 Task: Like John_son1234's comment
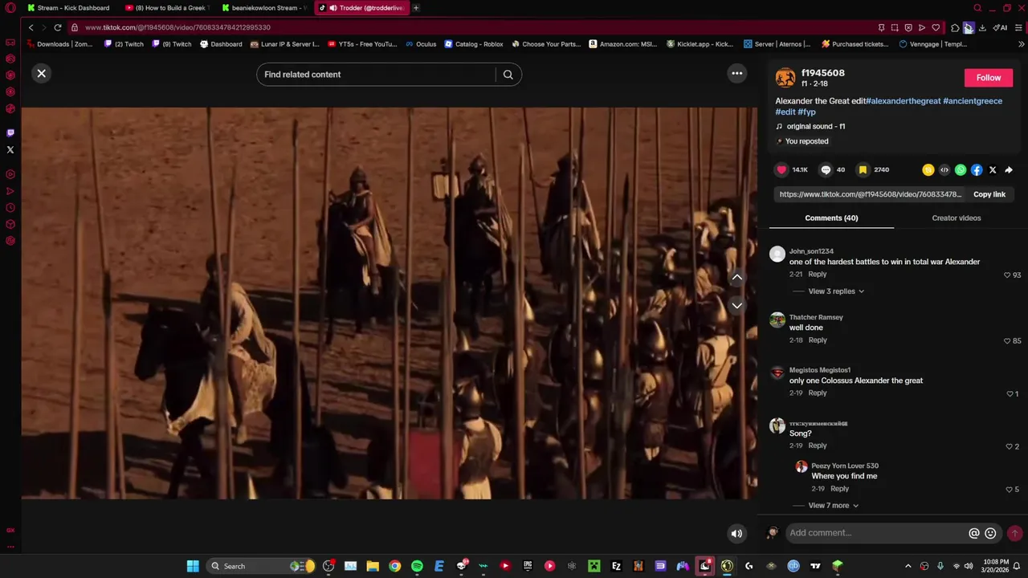tap(1007, 275)
